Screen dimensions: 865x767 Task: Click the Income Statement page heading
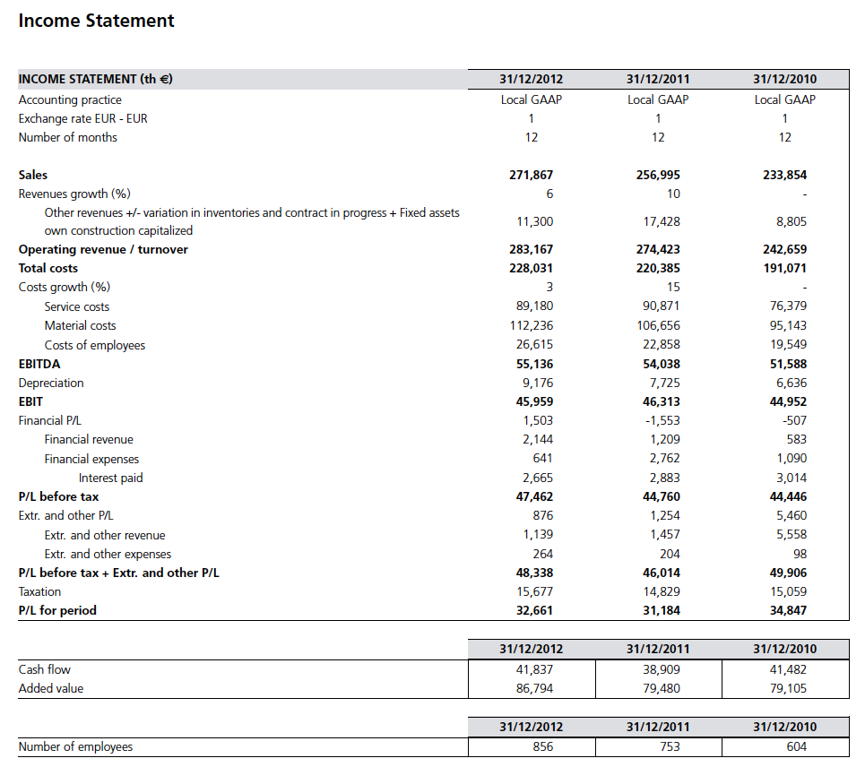point(96,21)
